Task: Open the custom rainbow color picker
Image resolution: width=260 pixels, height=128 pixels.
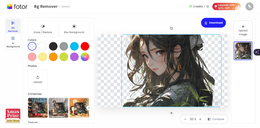Action: [85, 57]
